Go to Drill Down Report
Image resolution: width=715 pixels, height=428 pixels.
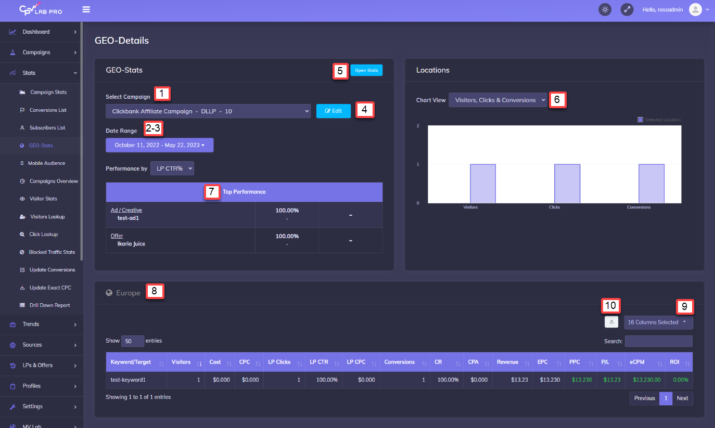[x=49, y=305]
